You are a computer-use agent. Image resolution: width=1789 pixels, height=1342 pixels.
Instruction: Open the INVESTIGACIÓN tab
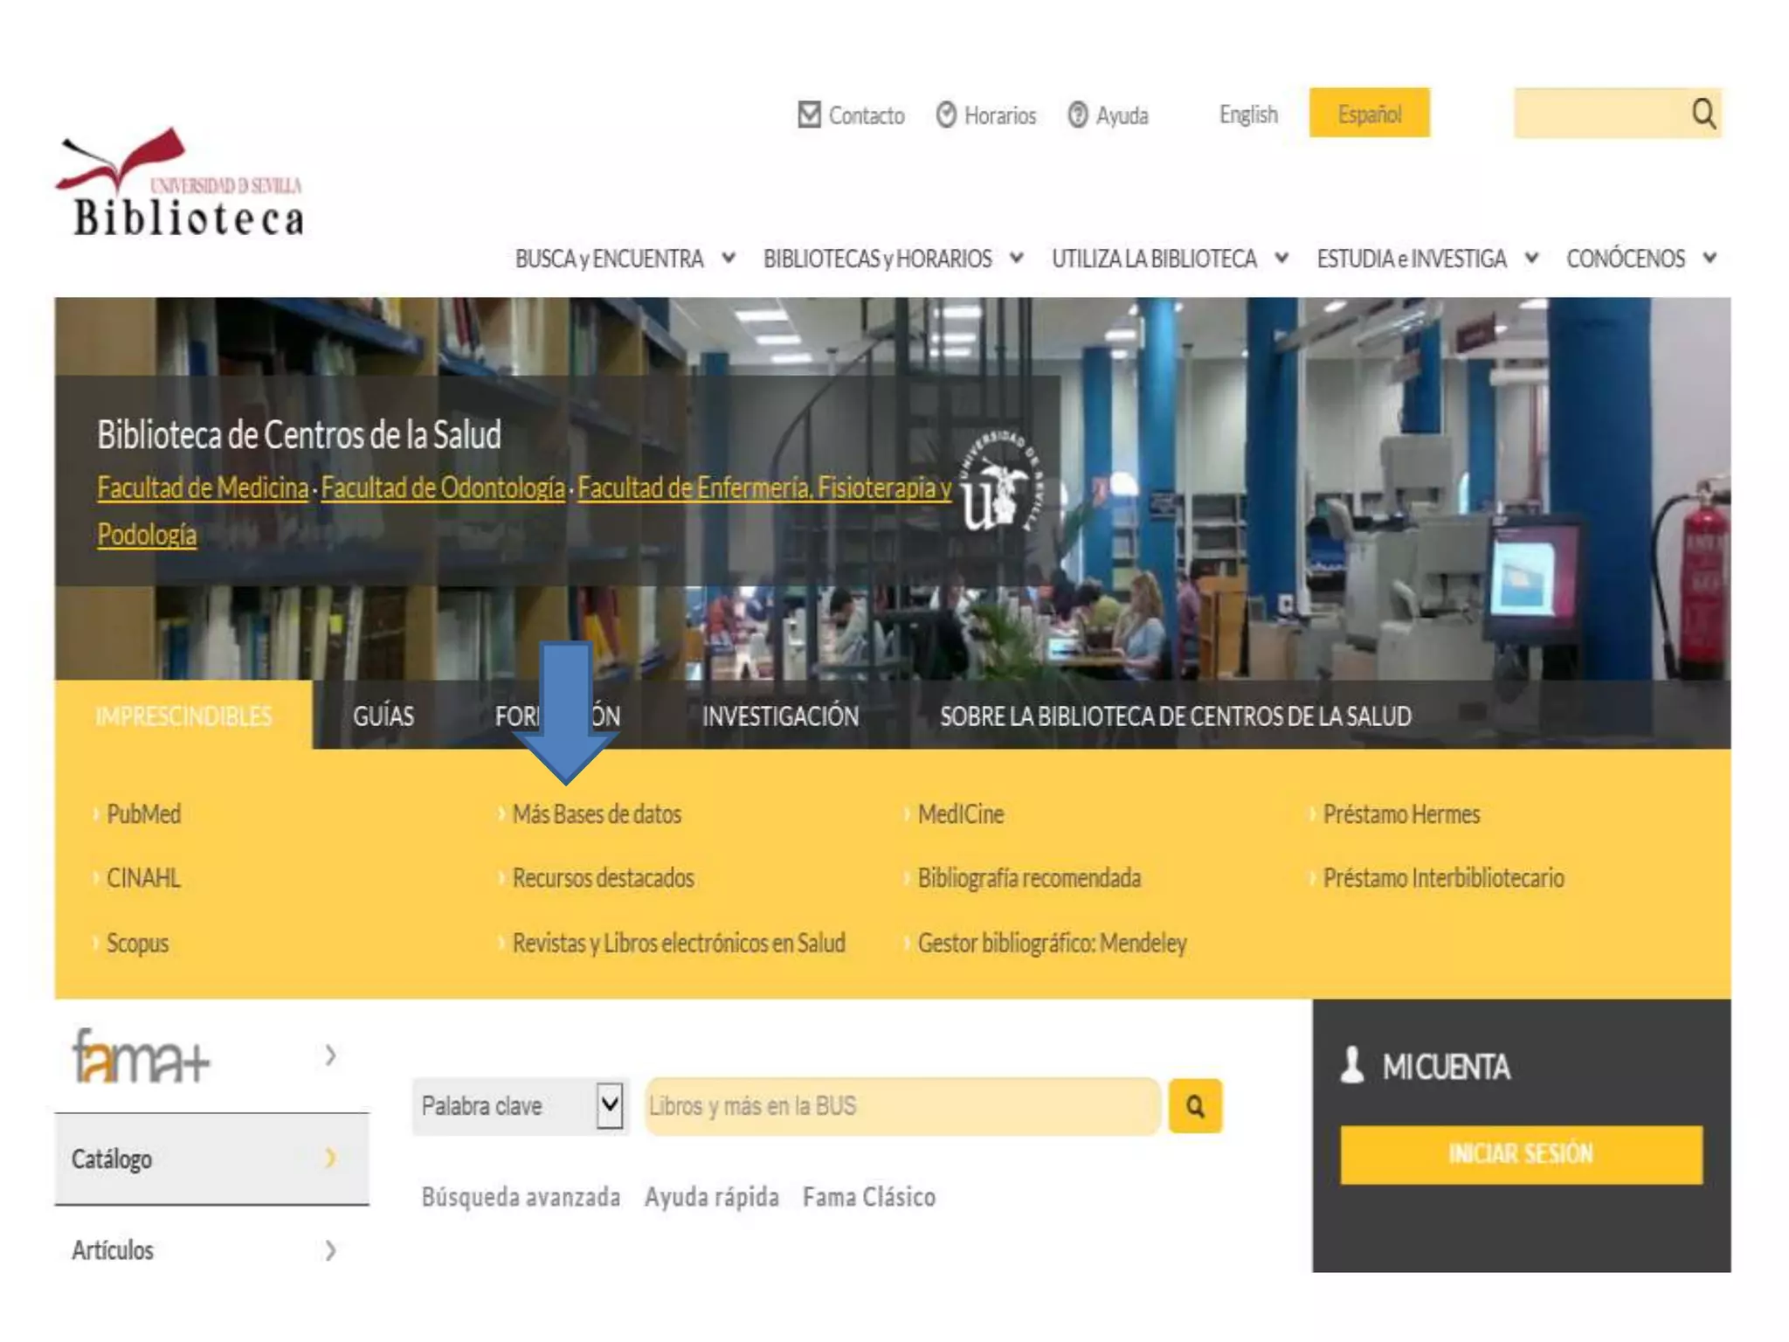[x=780, y=716]
